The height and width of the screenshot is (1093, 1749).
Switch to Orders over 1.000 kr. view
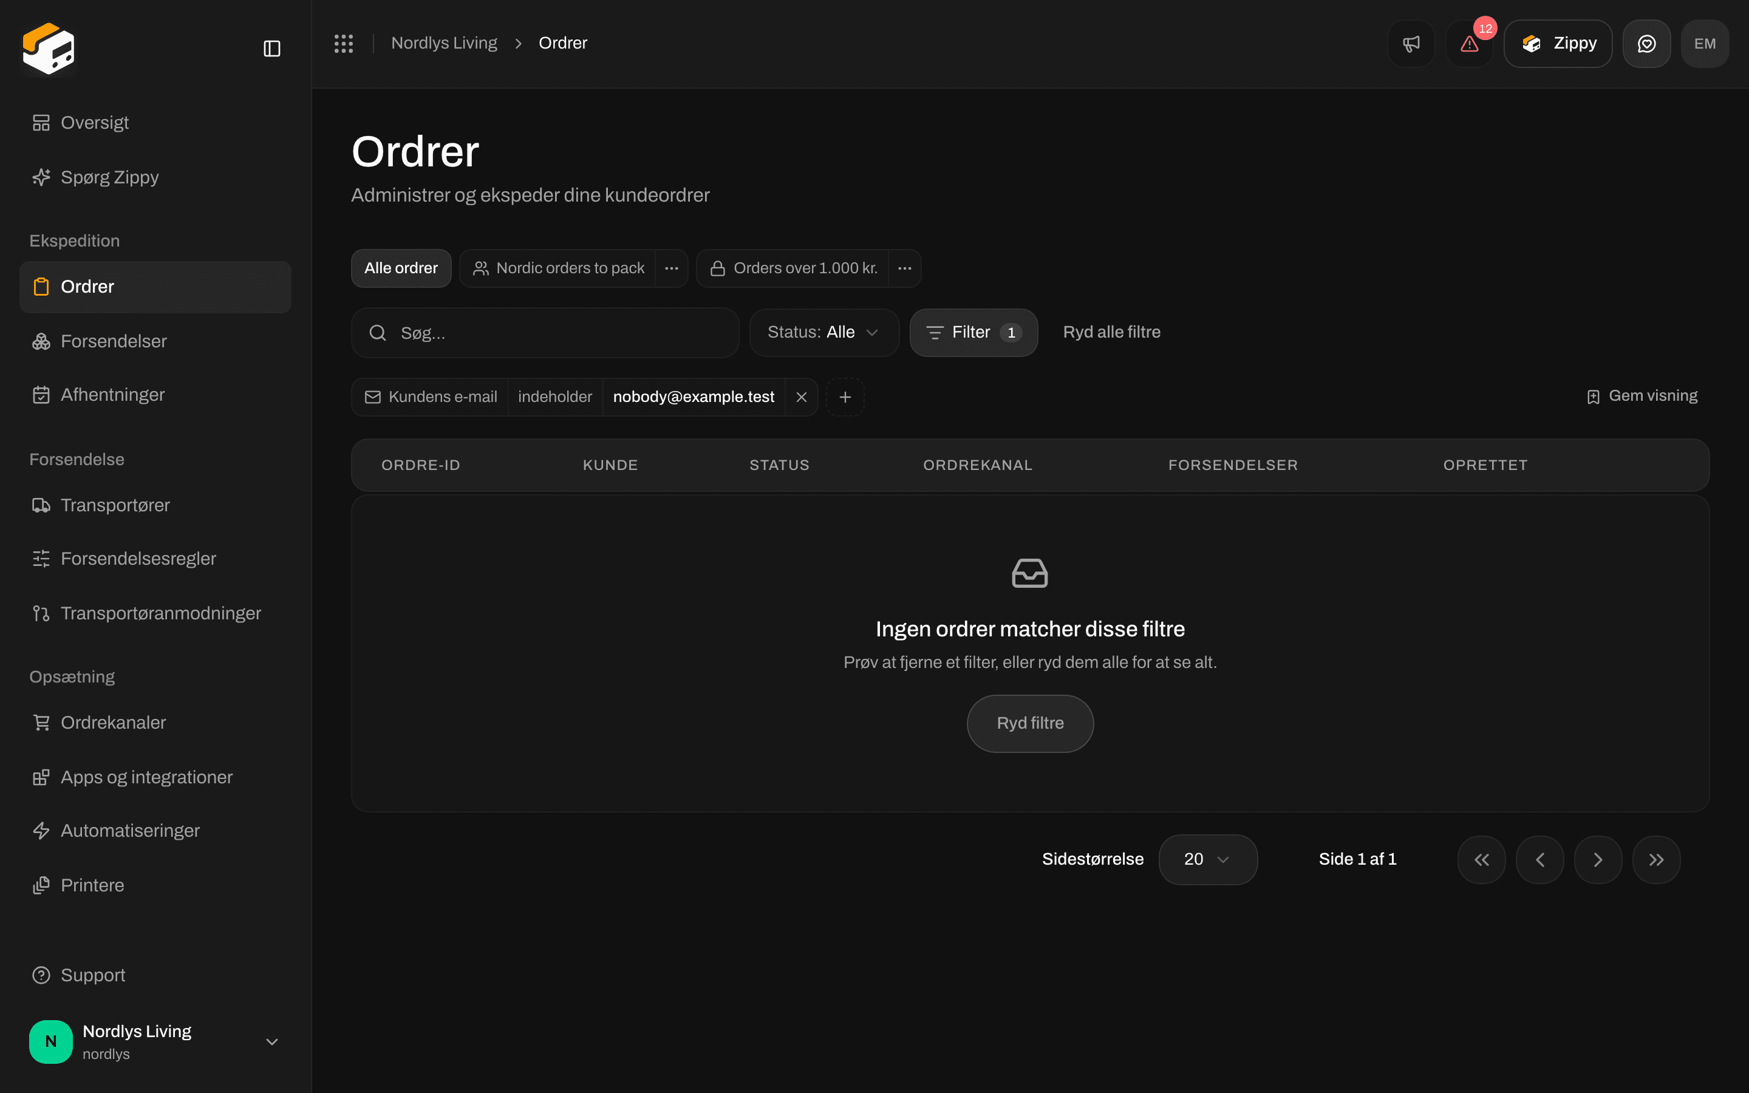coord(793,268)
